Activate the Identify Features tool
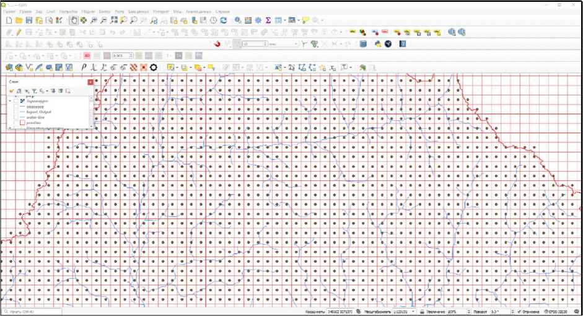 [x=238, y=20]
